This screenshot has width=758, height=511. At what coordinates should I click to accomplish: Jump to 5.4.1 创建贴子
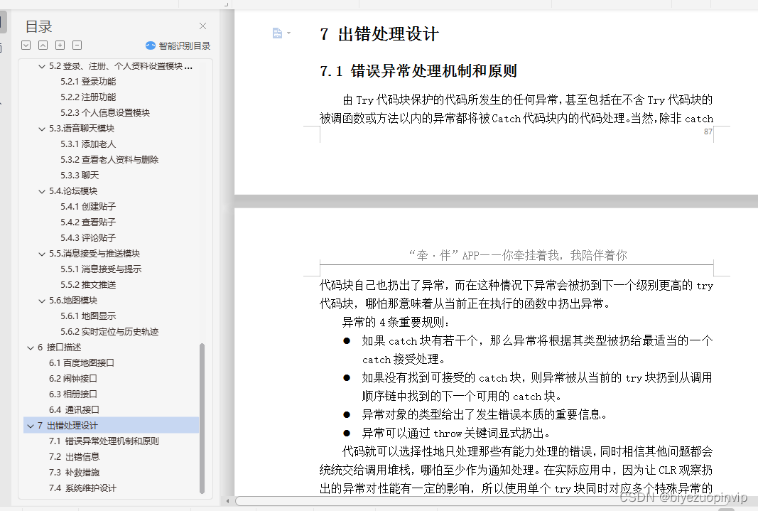pos(88,206)
